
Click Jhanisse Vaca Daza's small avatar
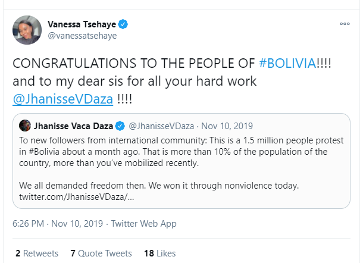tap(25, 126)
